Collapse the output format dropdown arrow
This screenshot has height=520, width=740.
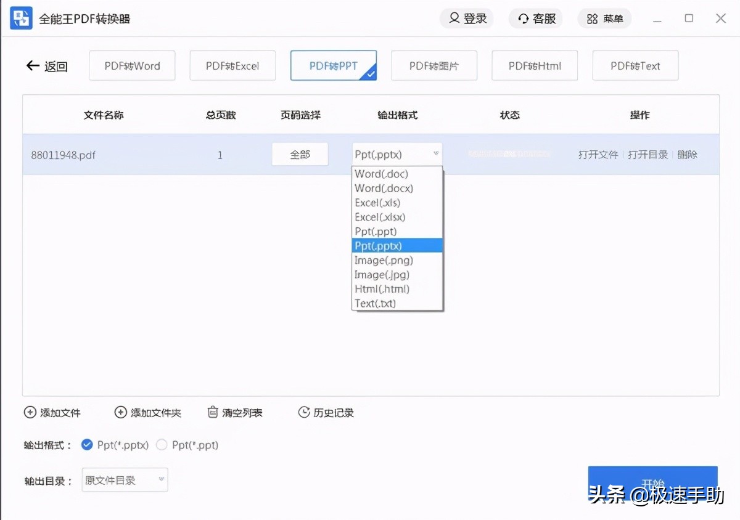pos(436,154)
